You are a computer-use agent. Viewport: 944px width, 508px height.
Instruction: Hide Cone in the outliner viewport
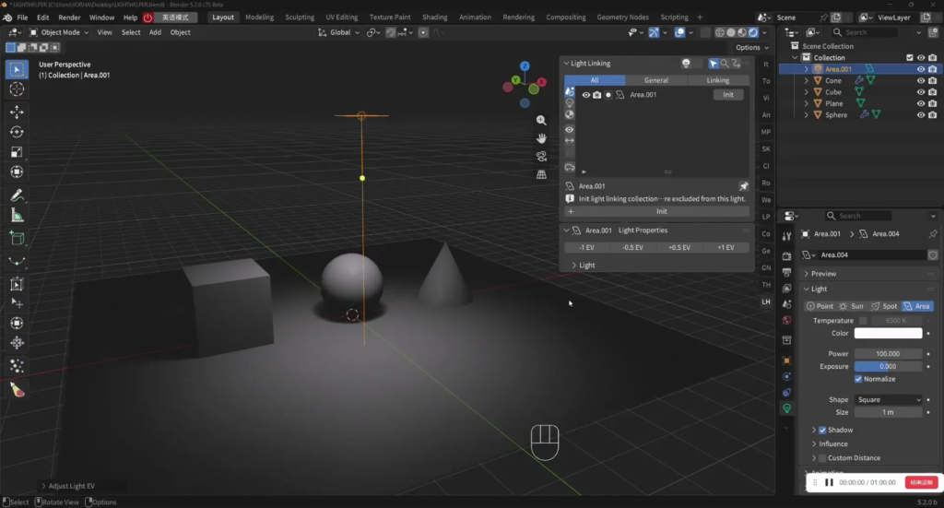921,80
